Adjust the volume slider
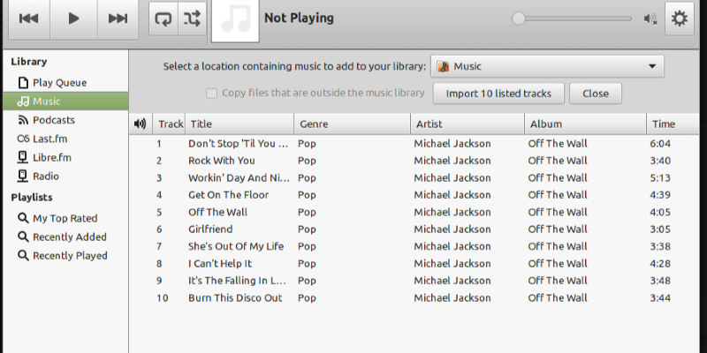707x353 pixels. [x=574, y=18]
